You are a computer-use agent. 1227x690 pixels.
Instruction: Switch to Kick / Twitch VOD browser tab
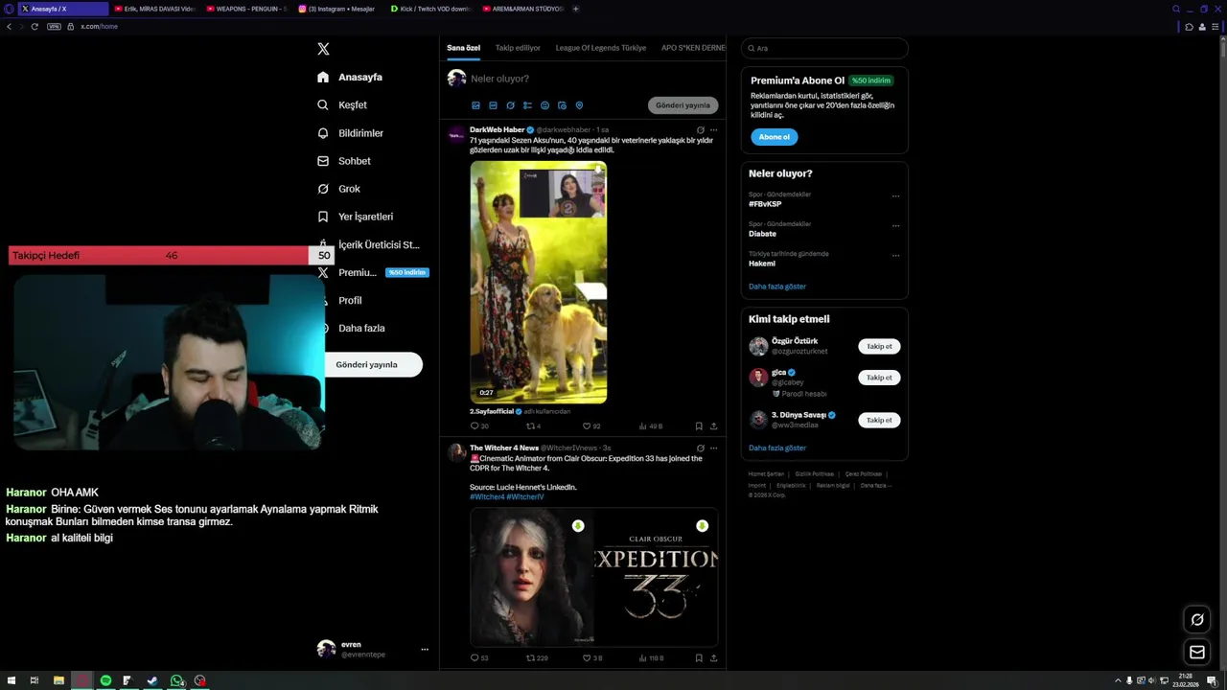coord(428,9)
